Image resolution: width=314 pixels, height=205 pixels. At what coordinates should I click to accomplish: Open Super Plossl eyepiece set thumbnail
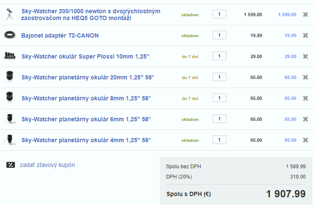coord(9,56)
